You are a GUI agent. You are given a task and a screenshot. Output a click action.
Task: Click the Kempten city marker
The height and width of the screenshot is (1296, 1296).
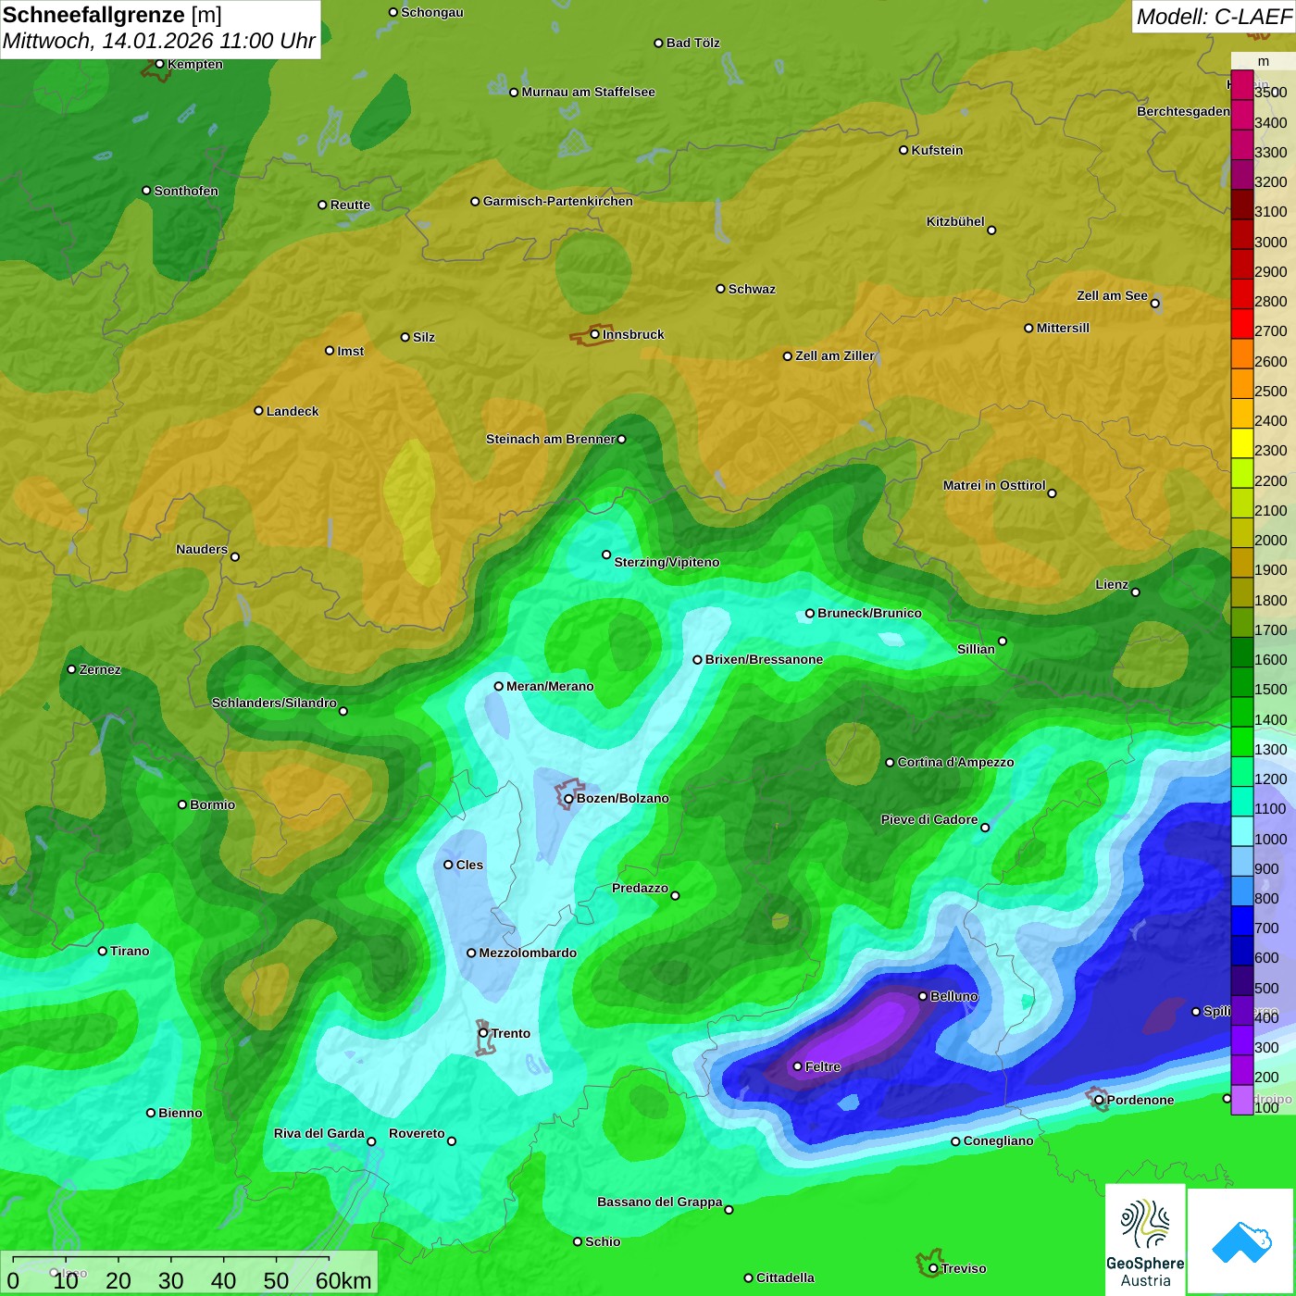pos(159,64)
